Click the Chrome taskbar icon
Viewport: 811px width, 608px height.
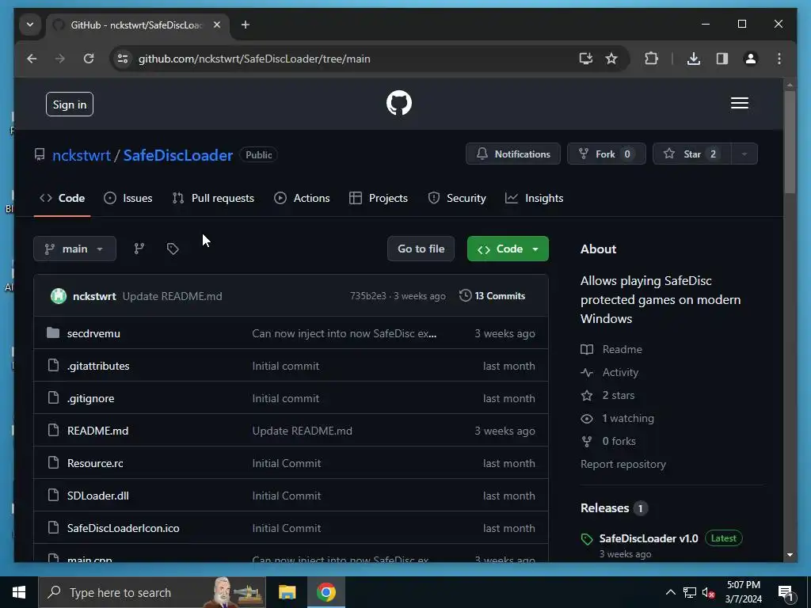pyautogui.click(x=326, y=592)
